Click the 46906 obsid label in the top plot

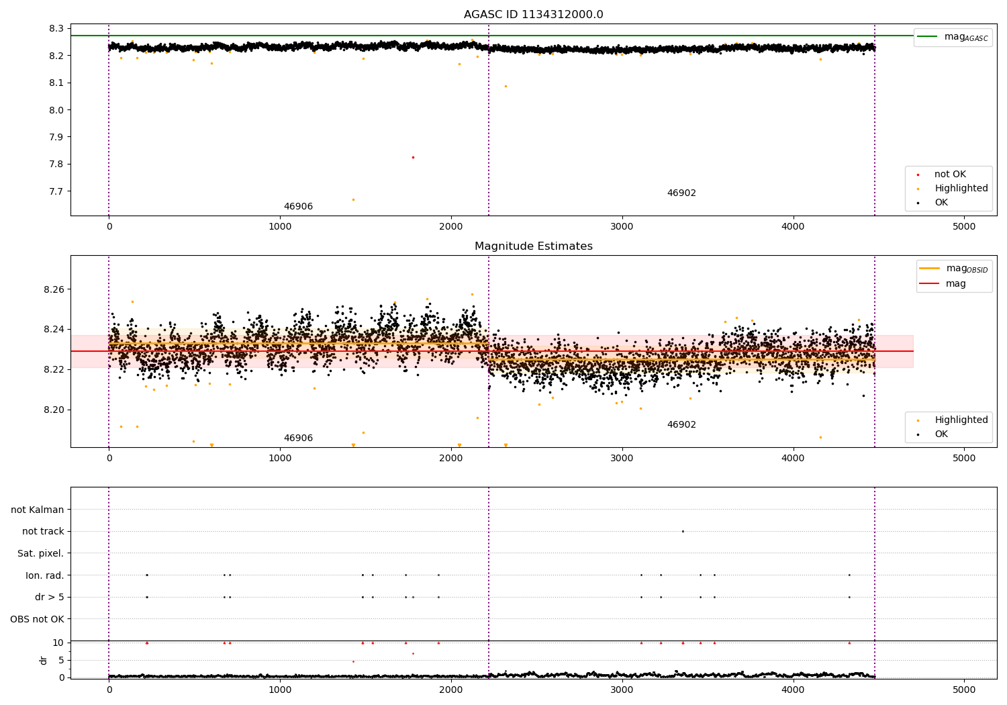tap(298, 207)
